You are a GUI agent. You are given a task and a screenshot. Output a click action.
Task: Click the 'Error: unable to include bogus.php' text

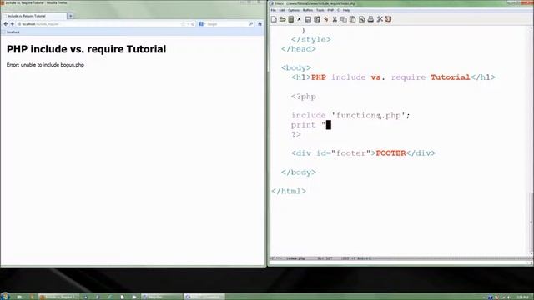(45, 65)
